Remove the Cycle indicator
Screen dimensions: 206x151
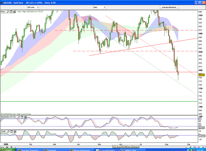15,132
